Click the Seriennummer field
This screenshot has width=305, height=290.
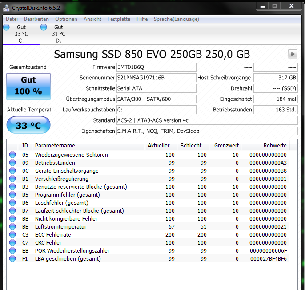(157, 78)
